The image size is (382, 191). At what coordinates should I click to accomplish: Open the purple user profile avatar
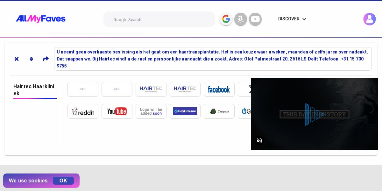(x=370, y=19)
